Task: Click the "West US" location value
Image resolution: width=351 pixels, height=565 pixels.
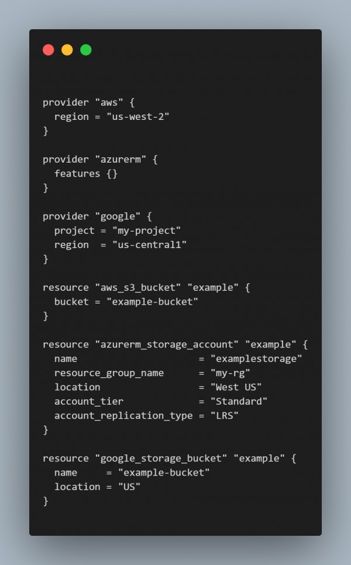Action: [236, 387]
